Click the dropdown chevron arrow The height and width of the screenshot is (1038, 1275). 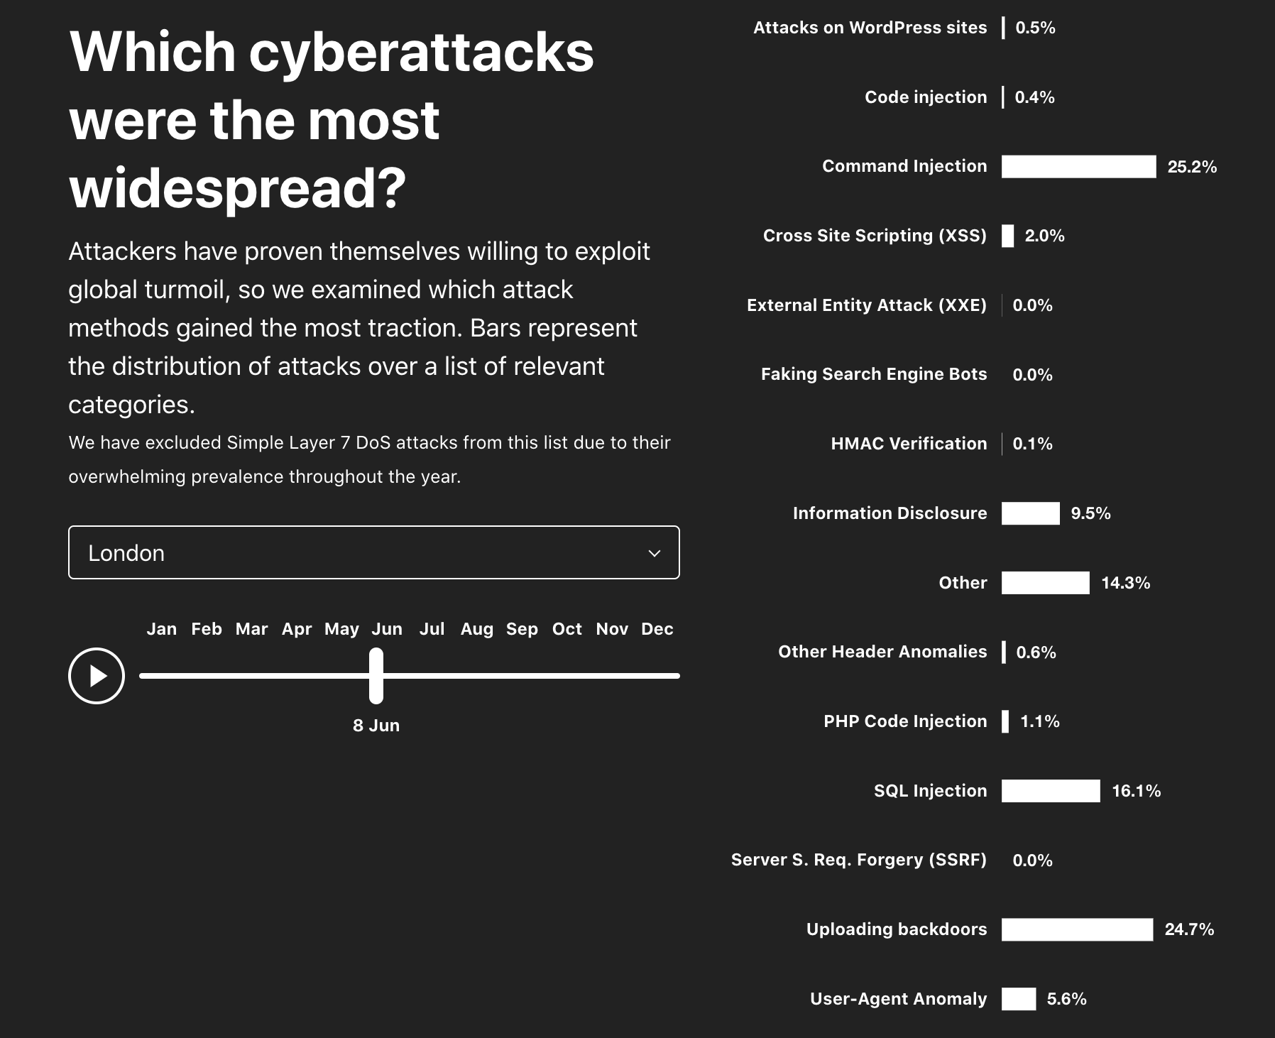655,553
